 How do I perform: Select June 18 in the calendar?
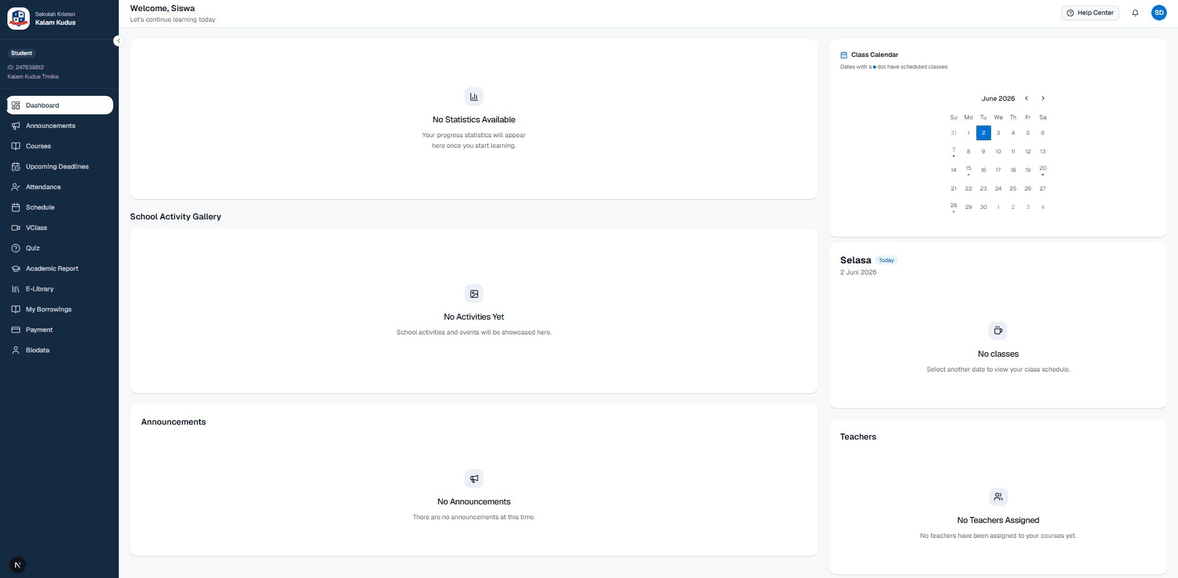coord(1013,170)
